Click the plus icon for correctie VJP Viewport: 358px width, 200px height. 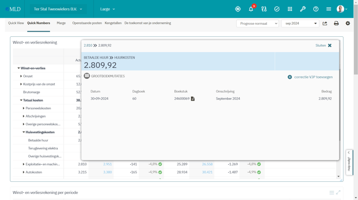click(290, 77)
